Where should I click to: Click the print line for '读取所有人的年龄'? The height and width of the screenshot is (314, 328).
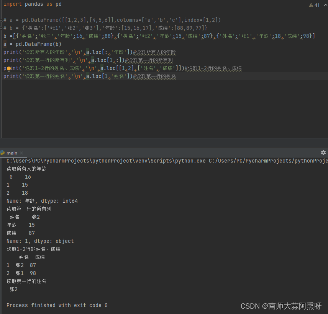point(90,52)
